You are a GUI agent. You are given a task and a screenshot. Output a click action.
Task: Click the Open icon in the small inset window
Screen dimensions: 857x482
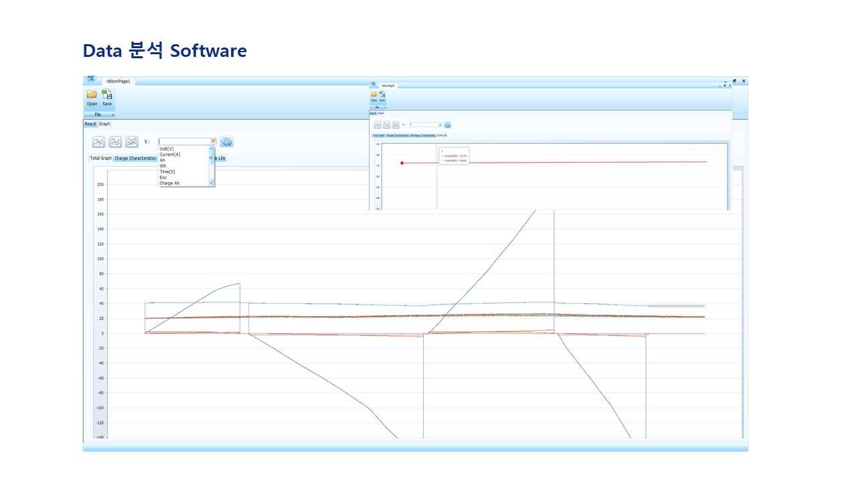(x=374, y=95)
